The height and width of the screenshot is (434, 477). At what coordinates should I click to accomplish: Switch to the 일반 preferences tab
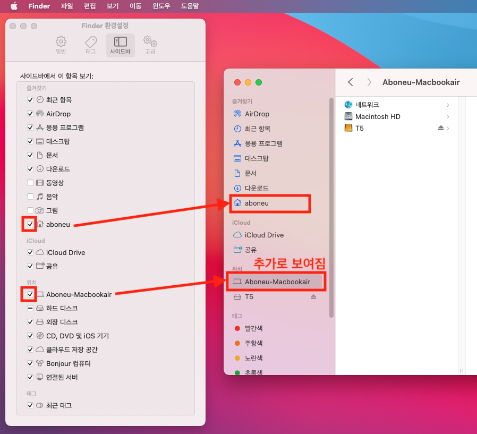(x=61, y=45)
